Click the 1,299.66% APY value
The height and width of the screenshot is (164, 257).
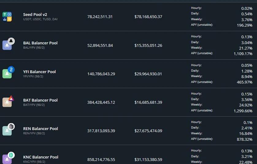click(x=243, y=111)
